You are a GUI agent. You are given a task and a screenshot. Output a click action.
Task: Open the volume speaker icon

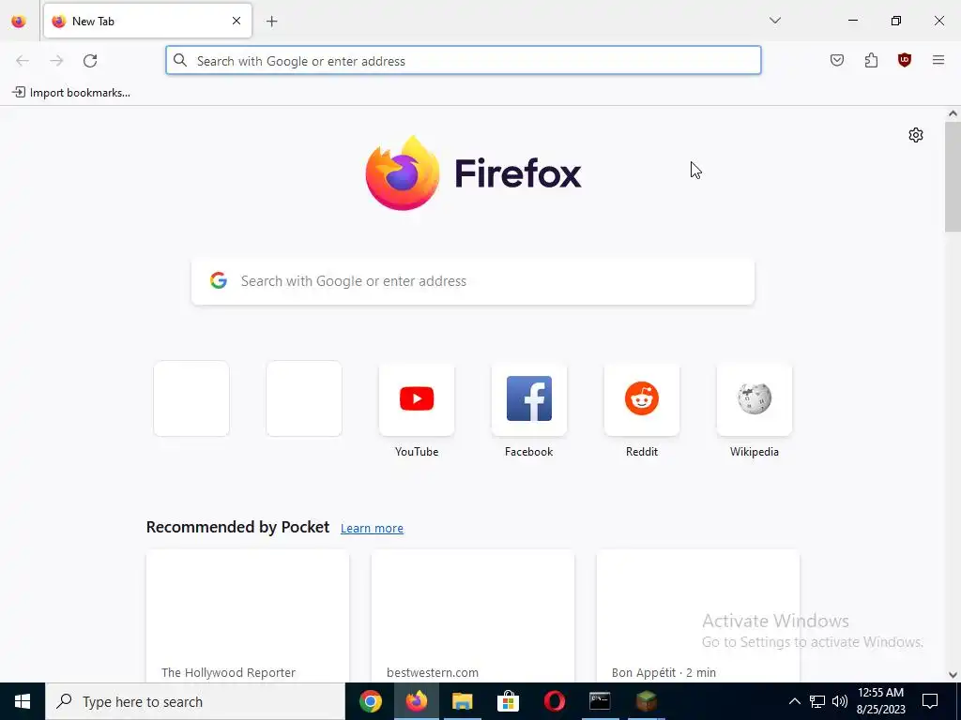pyautogui.click(x=840, y=701)
